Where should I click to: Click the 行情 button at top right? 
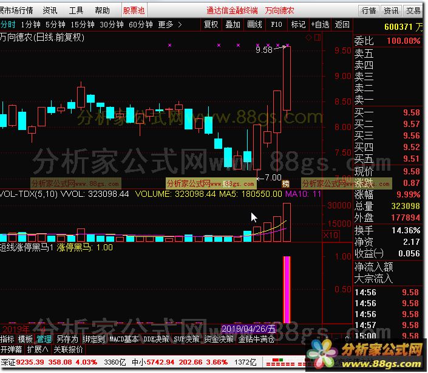tap(369, 11)
